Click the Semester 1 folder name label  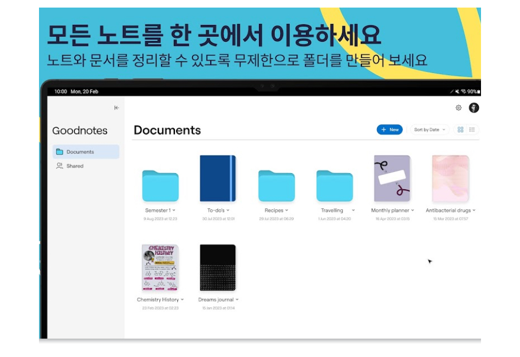pyautogui.click(x=158, y=210)
